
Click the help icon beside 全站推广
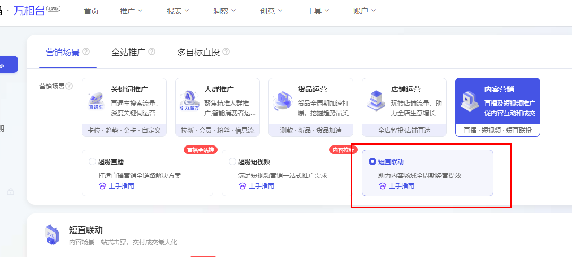tap(152, 52)
